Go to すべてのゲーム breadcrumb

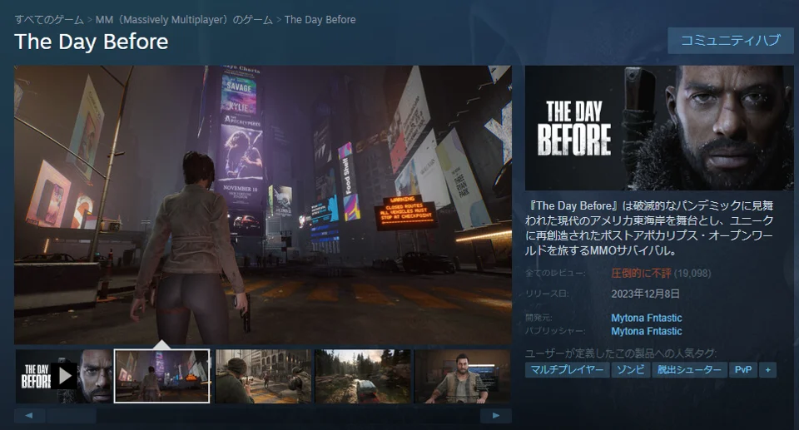coord(49,20)
